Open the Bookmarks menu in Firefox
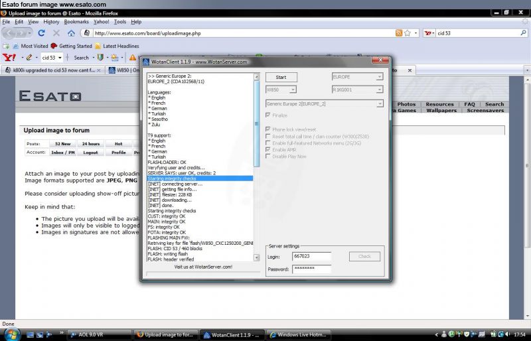Image resolution: width=531 pixels, height=341 pixels. click(x=76, y=22)
